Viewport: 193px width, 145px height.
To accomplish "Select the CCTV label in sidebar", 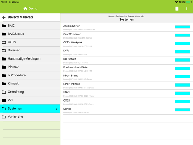I will pos(12,42).
